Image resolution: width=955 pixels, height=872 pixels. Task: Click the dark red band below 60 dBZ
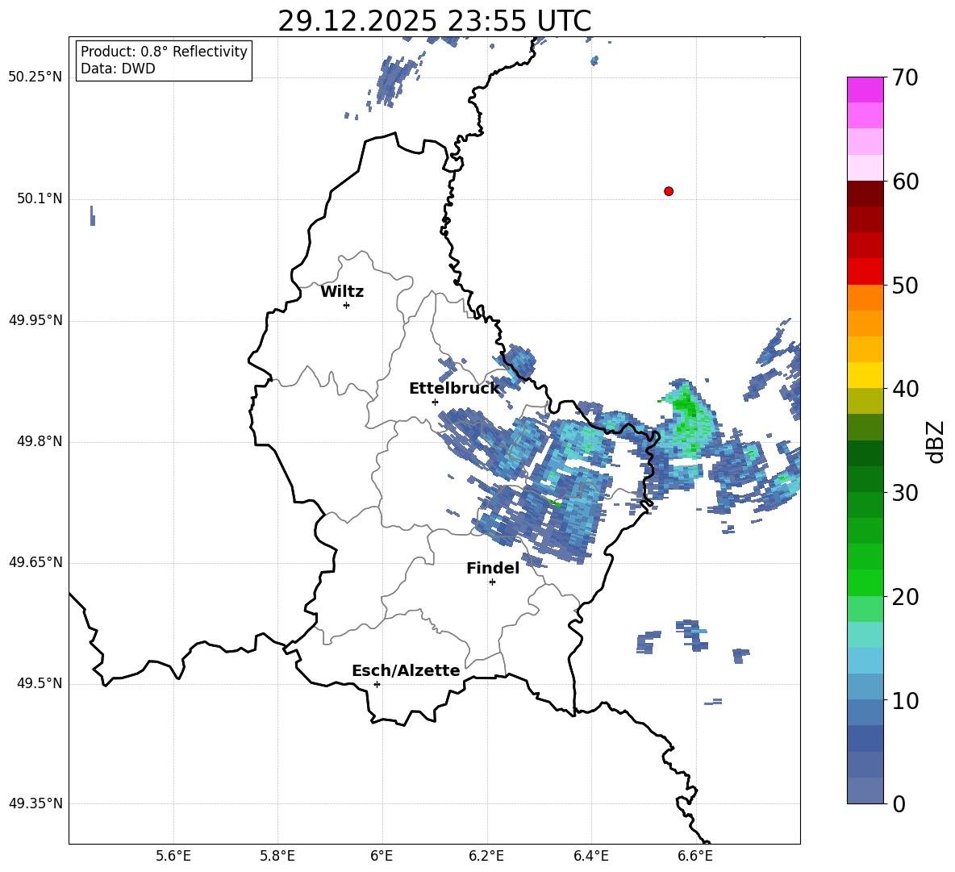(865, 194)
